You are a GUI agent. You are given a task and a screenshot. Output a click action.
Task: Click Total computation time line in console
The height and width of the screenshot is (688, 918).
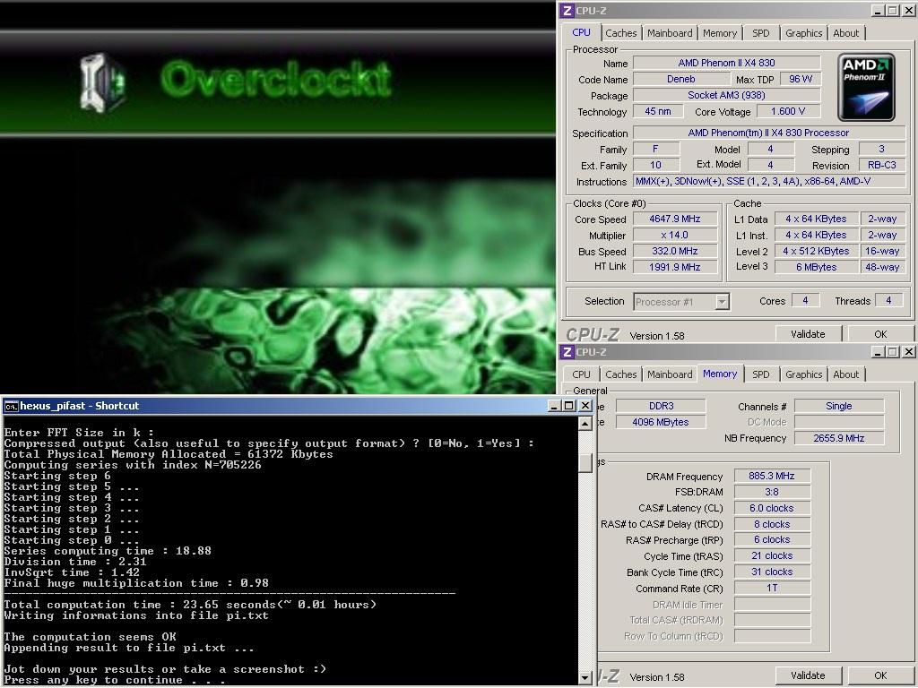[190, 605]
